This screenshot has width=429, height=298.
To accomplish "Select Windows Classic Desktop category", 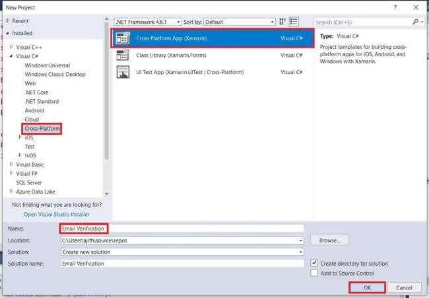I will pos(55,75).
